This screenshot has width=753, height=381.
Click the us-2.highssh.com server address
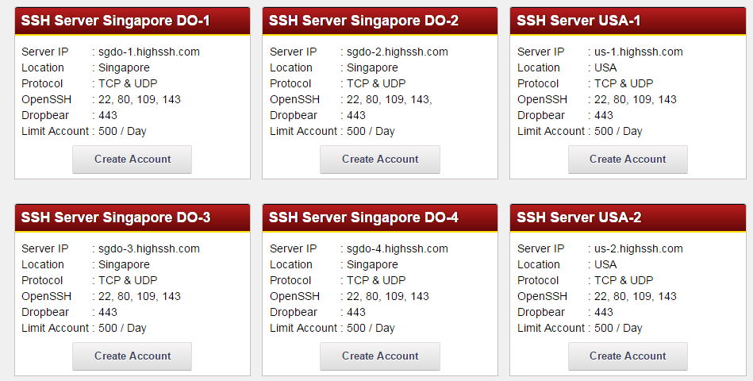(638, 249)
